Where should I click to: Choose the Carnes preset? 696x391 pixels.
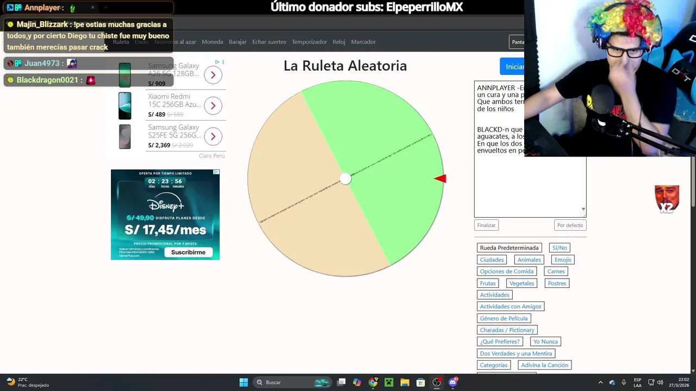556,272
